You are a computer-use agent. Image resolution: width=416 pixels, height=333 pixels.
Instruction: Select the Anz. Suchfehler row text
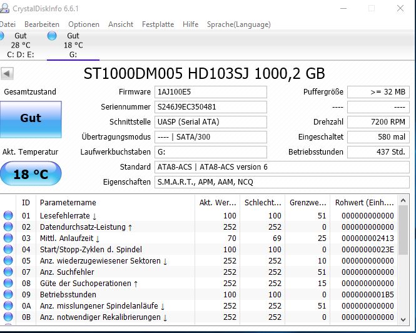pyautogui.click(x=67, y=272)
